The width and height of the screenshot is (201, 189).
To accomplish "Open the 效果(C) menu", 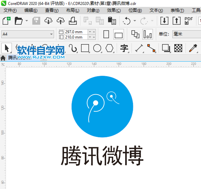I will (x=114, y=11).
